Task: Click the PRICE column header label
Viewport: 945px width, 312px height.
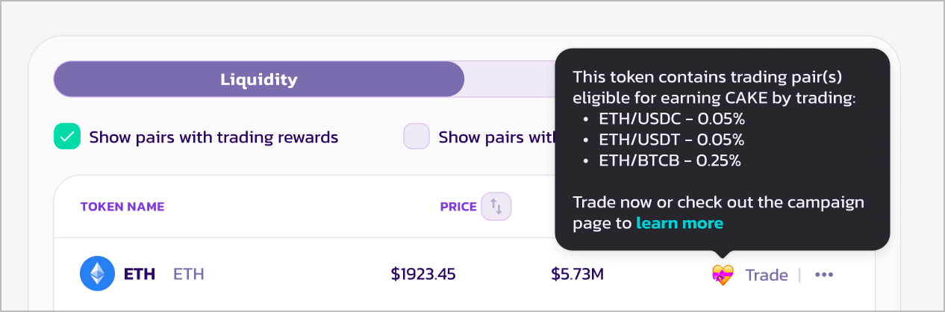Action: point(458,207)
